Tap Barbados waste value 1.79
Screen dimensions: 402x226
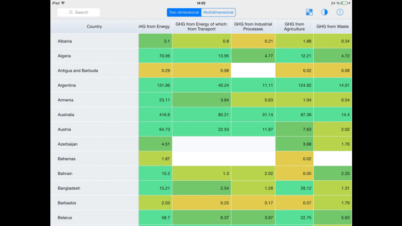pyautogui.click(x=333, y=203)
